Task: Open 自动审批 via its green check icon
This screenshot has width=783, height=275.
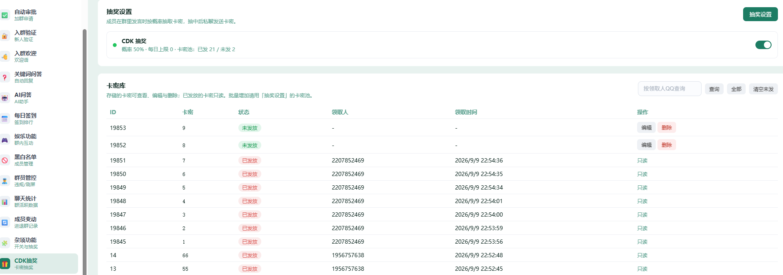Action: click(5, 15)
